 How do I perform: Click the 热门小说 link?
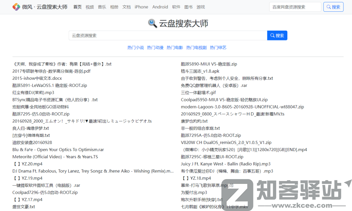coord(136,48)
